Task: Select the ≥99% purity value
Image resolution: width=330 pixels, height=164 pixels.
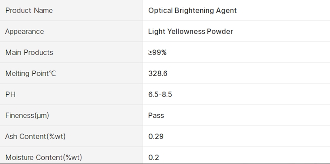Action: point(157,52)
